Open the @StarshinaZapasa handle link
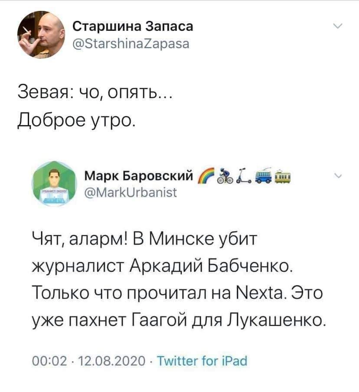The height and width of the screenshot is (392, 359). (x=130, y=43)
